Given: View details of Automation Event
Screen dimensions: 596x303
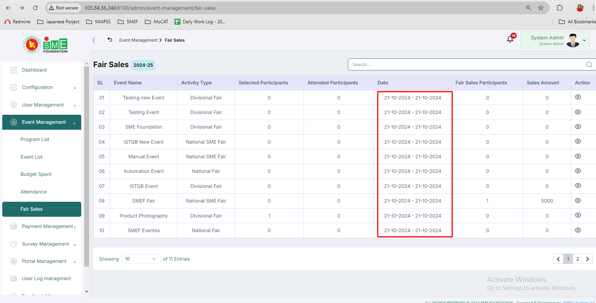Looking at the screenshot, I should point(578,171).
